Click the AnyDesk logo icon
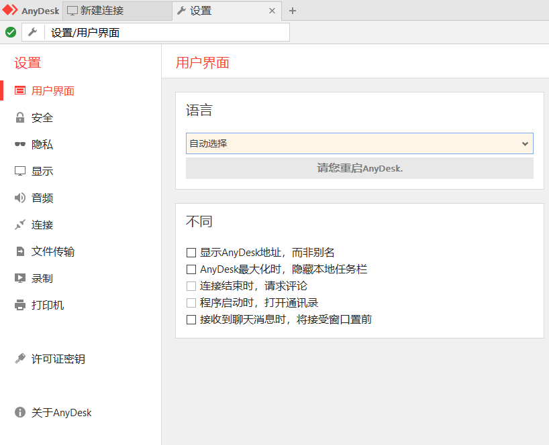 point(10,10)
